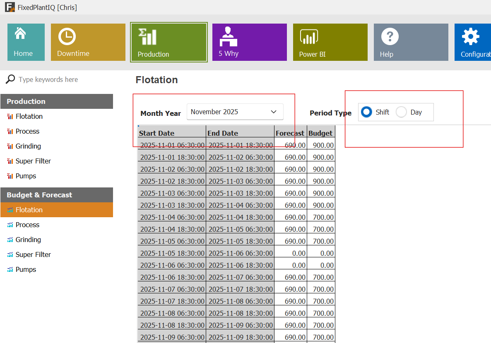Select the Day period type radio button
491x343 pixels.
(x=401, y=112)
